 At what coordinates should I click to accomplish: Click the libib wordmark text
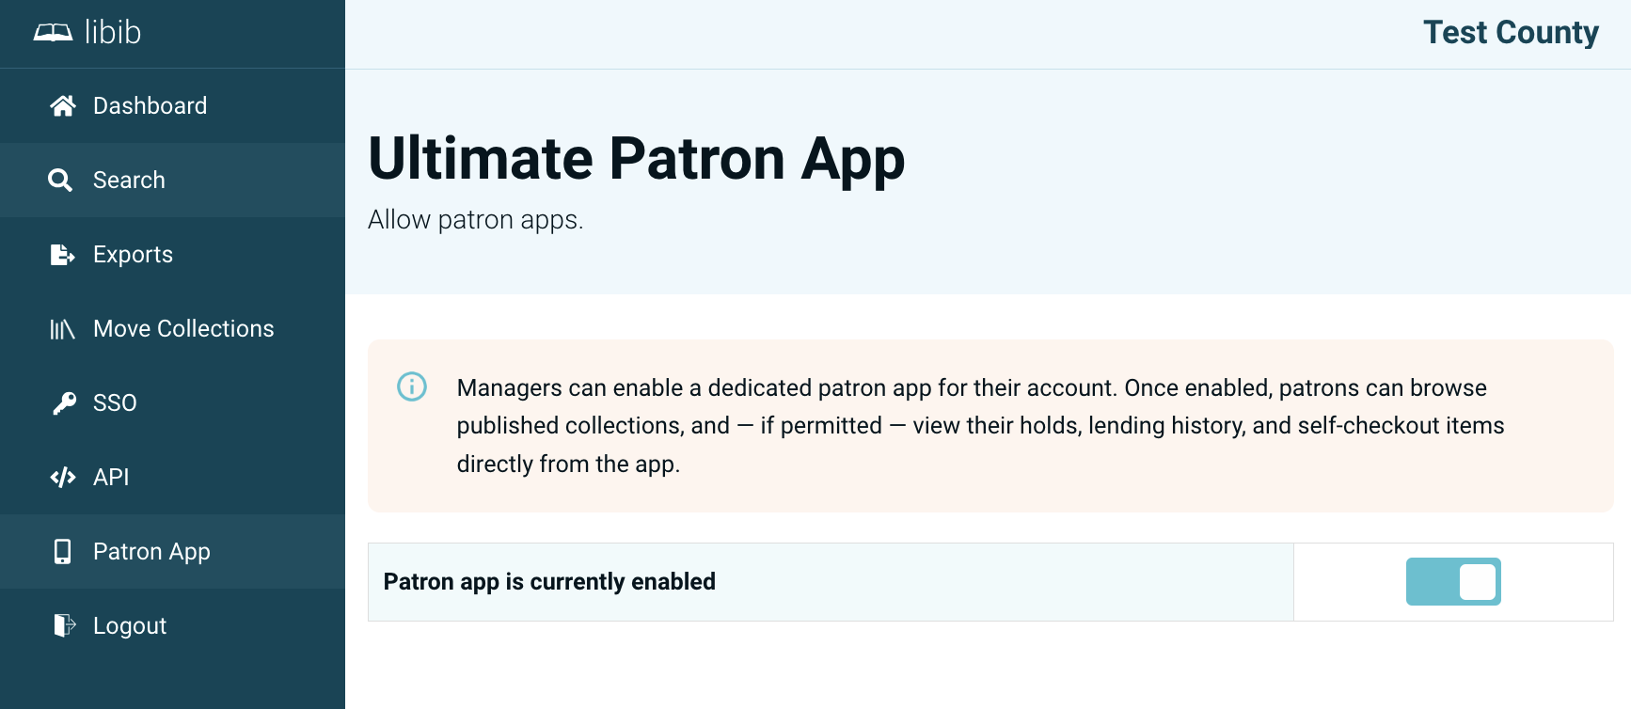(113, 33)
